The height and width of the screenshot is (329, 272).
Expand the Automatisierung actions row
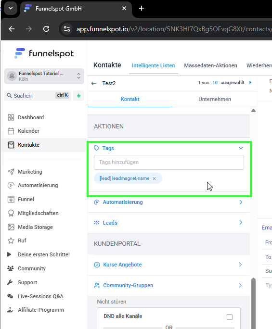pyautogui.click(x=168, y=202)
